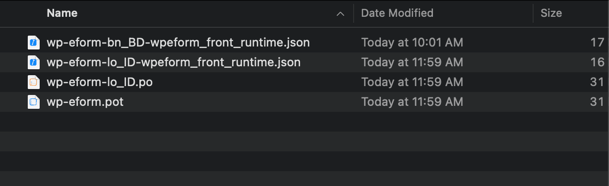Image resolution: width=609 pixels, height=186 pixels.
Task: Click the date cell in the wp-eform.pot row
Action: point(412,102)
